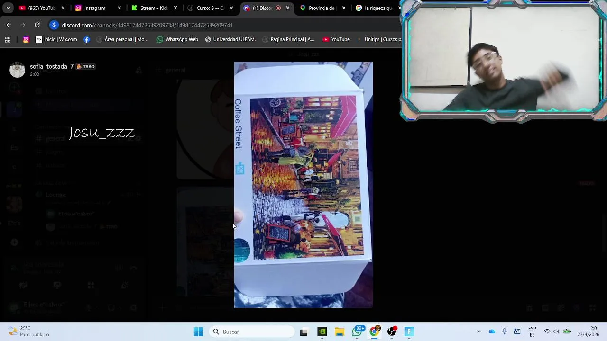607x341 pixels.
Task: Show hidden system tray icons
Action: tap(479, 332)
